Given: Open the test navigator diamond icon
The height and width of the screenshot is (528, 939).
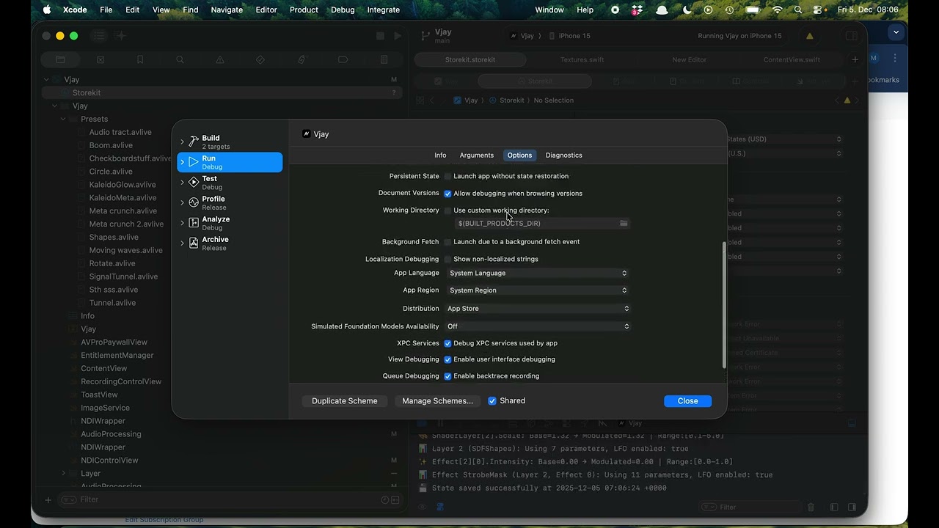Looking at the screenshot, I should [260, 59].
